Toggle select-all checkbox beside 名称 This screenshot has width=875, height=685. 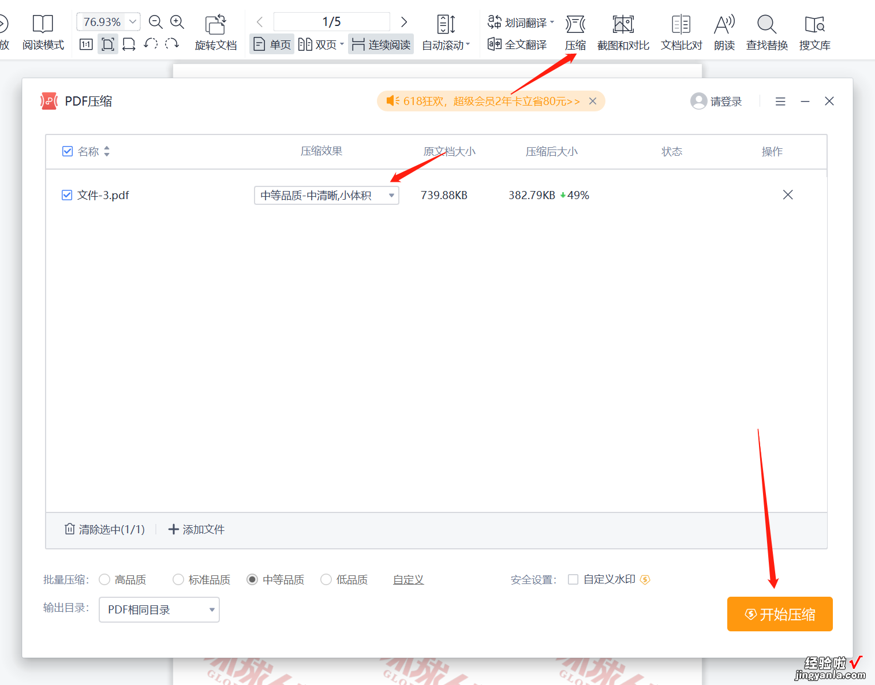pos(67,151)
